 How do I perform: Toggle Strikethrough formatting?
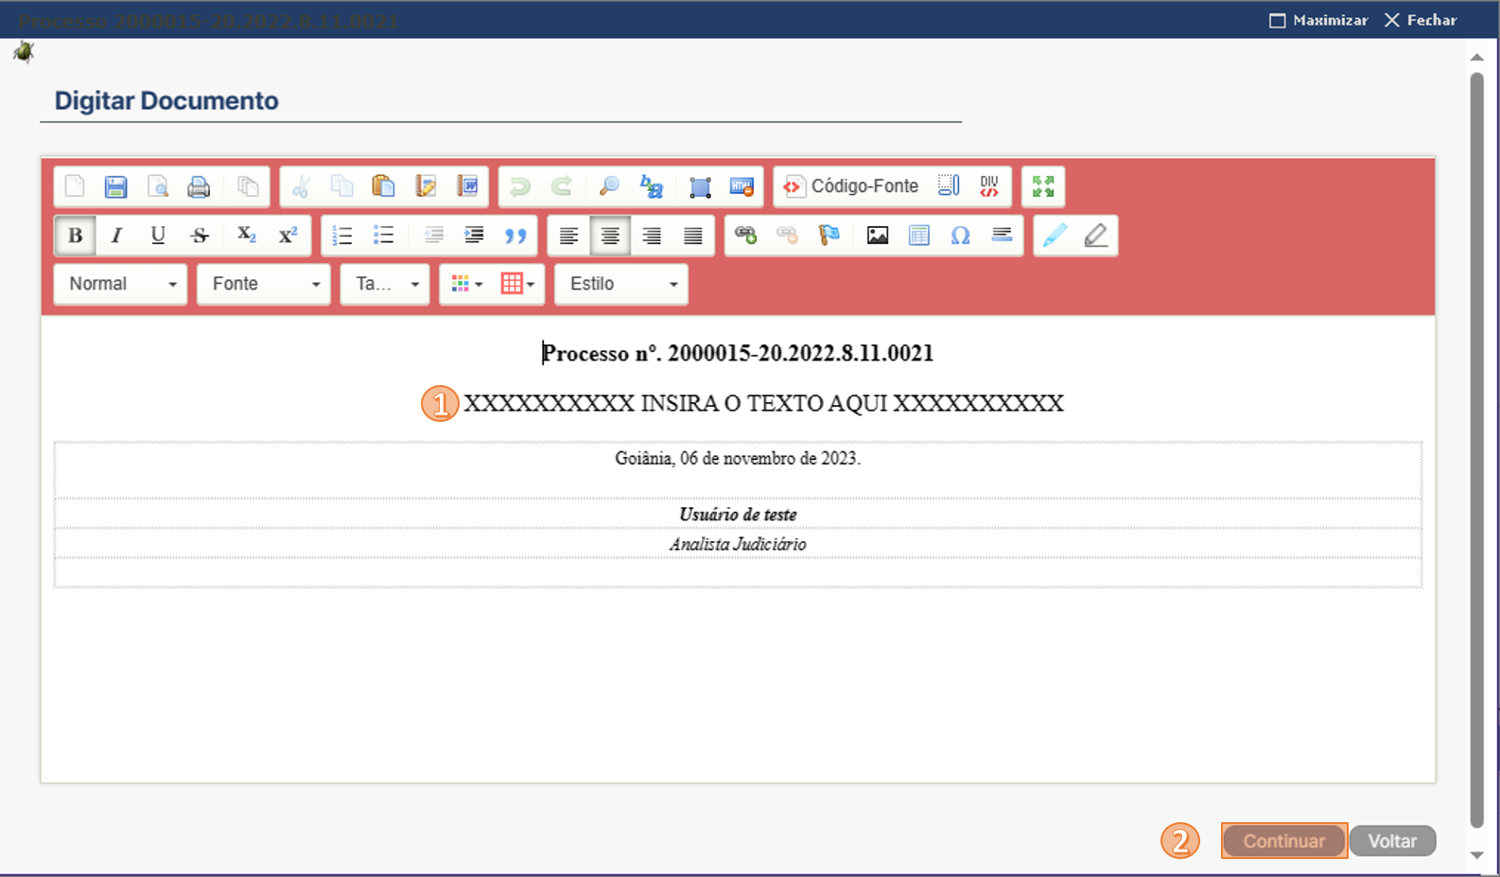(200, 236)
